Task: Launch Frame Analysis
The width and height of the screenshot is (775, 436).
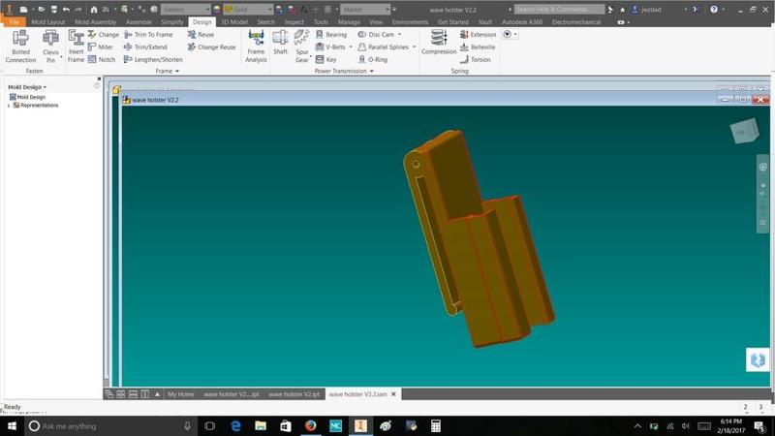Action: (256, 46)
